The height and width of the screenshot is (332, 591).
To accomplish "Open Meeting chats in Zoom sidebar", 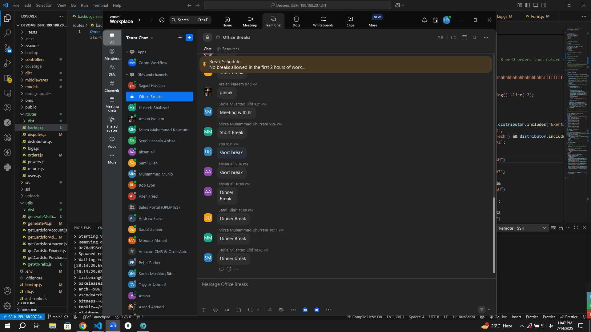I will (112, 105).
